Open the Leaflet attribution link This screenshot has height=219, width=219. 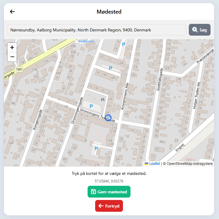(x=154, y=164)
